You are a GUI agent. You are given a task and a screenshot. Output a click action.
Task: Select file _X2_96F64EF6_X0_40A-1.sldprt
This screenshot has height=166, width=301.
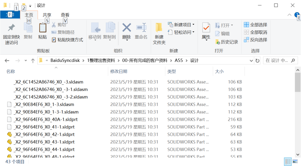46,119
